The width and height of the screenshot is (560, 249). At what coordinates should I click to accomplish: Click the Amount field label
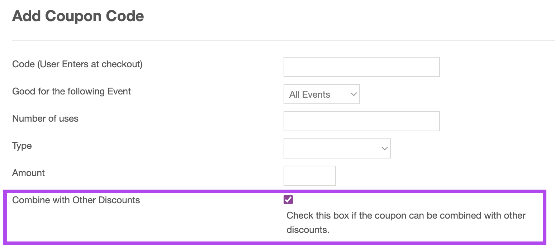point(29,173)
